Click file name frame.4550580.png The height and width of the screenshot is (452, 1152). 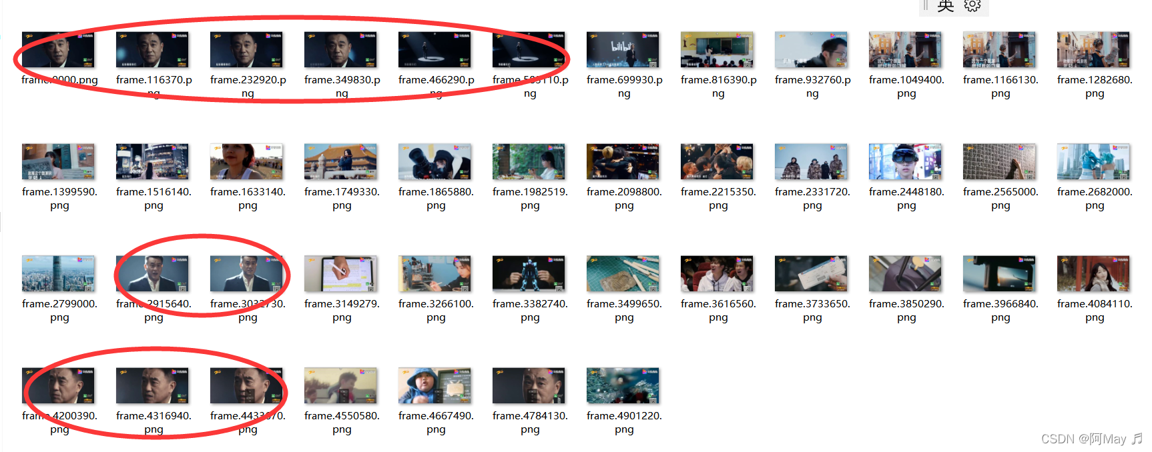tap(342, 423)
